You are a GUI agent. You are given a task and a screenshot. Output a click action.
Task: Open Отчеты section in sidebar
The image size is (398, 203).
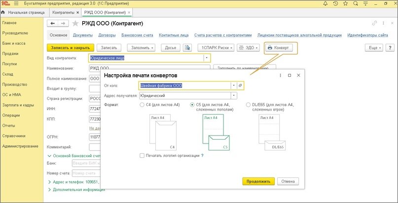tap(8, 125)
